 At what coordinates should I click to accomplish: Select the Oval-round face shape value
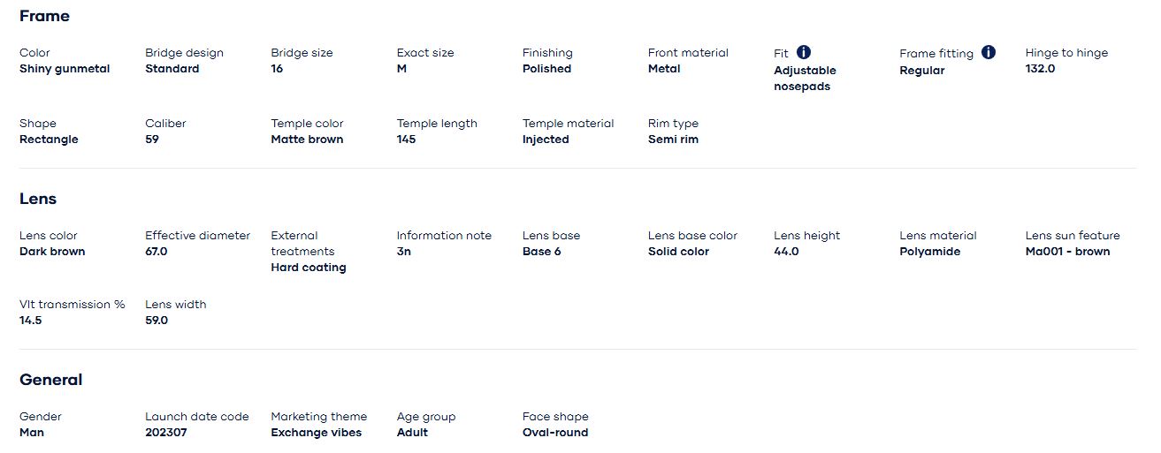(x=554, y=433)
